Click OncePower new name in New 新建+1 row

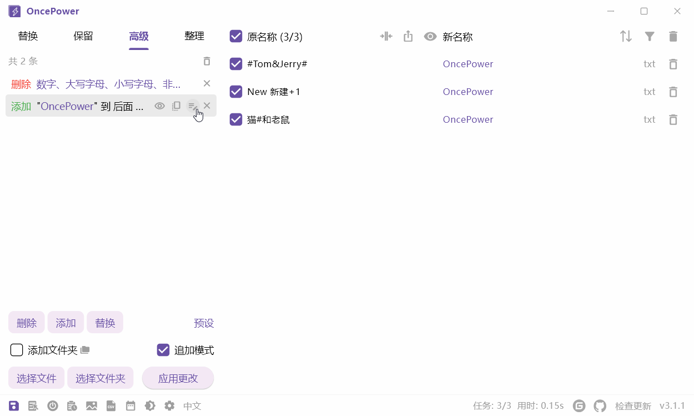[x=468, y=92]
